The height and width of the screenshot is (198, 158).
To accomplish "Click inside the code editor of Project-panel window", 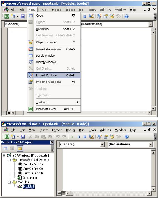I will click(x=107, y=170).
